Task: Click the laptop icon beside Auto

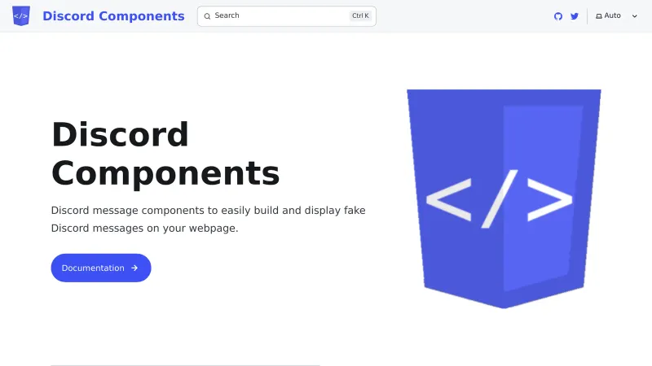Action: [599, 16]
